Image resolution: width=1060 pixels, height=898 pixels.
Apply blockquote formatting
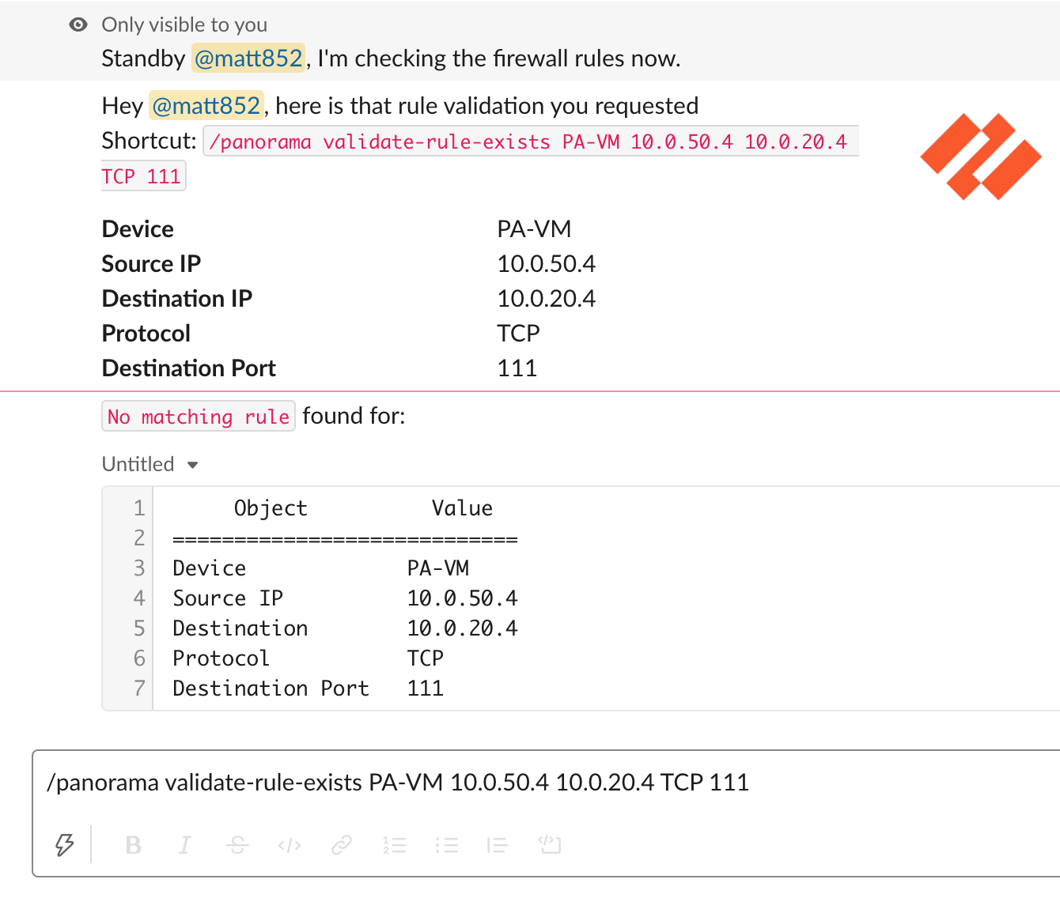pos(498,845)
